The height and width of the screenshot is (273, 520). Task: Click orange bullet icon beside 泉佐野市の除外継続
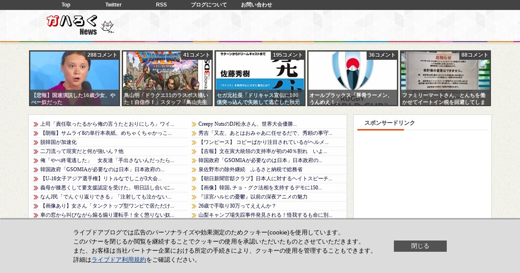tap(194, 170)
